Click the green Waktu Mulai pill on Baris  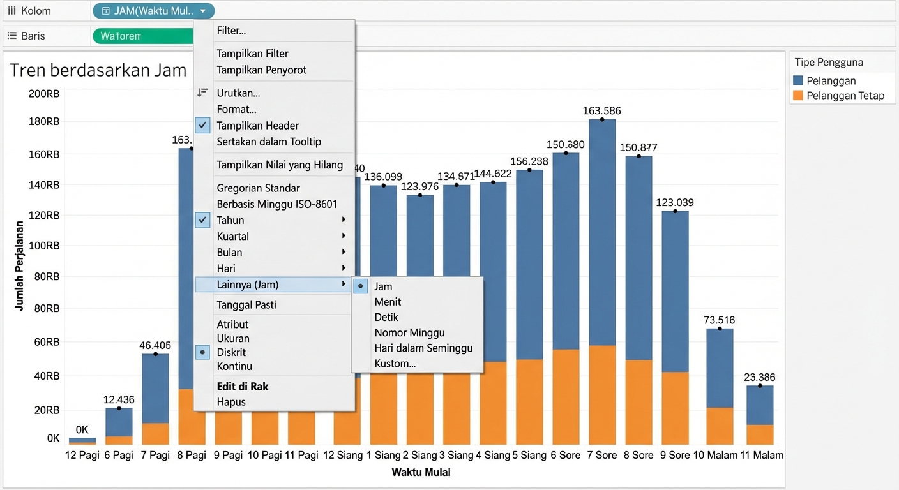point(142,36)
